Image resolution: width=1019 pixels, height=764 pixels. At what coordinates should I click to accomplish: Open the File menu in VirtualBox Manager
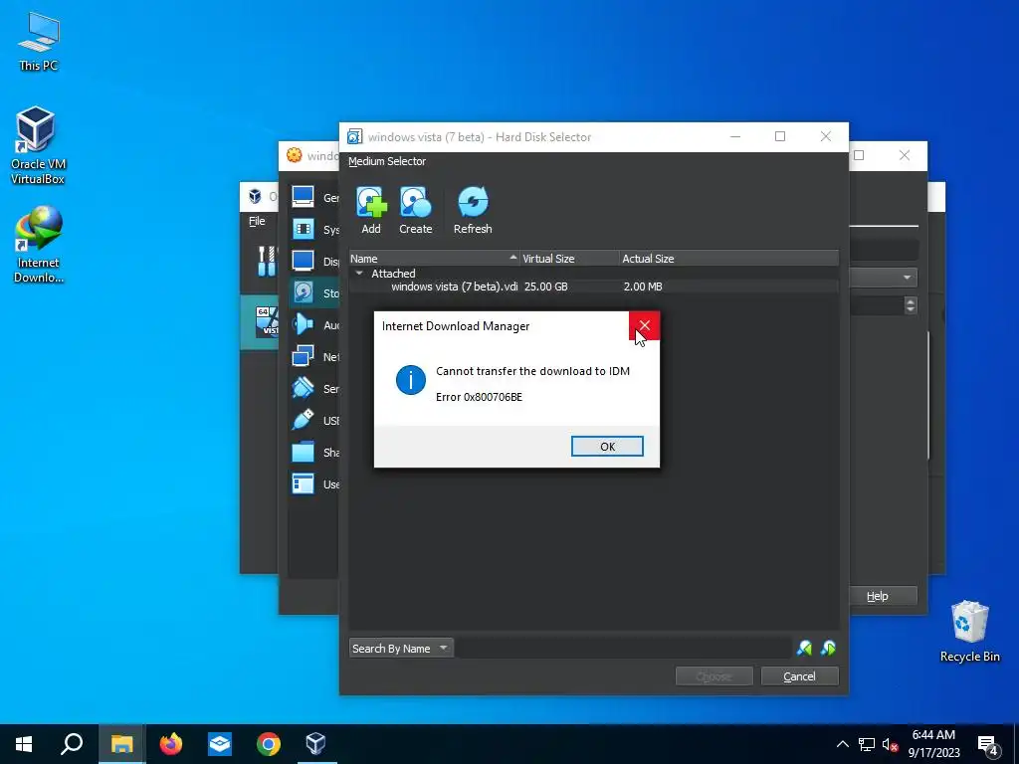(x=257, y=221)
